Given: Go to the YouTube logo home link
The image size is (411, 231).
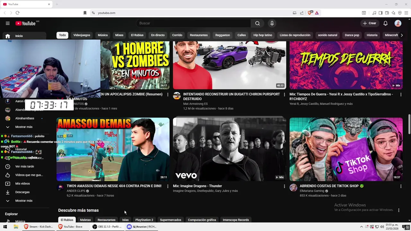Looking at the screenshot, I should [25, 23].
